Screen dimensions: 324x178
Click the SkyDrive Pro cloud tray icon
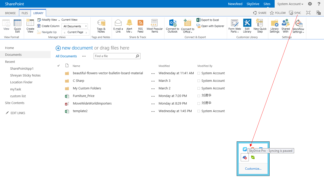click(x=245, y=158)
